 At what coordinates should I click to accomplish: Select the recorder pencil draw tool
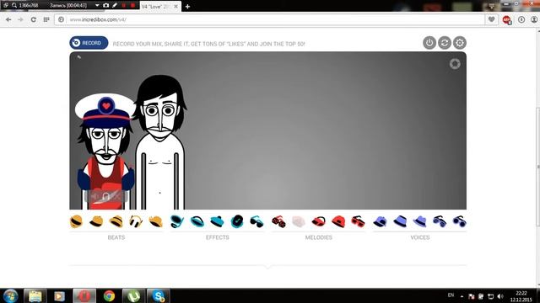tap(115, 6)
